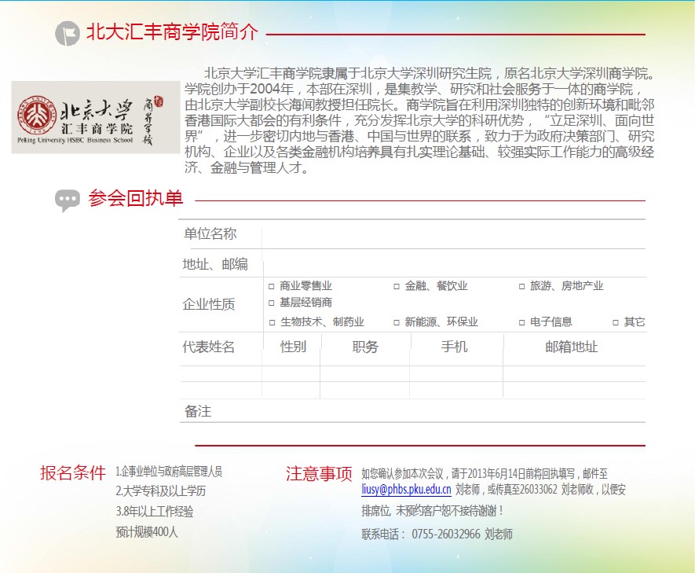Screen dimensions: 695x573
Task: Click the date 2013年6月14日 in the notice
Action: (x=496, y=474)
